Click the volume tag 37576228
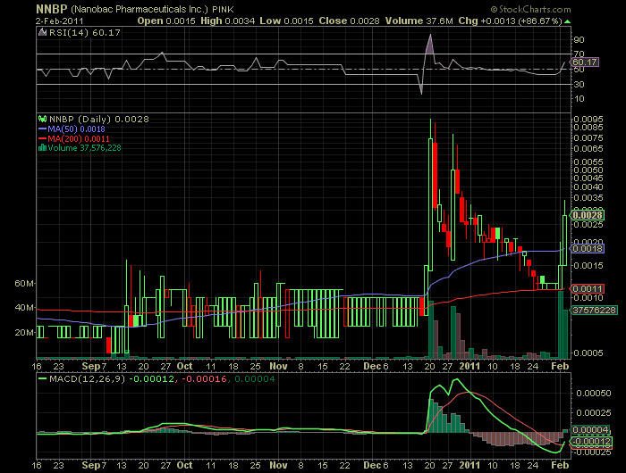Viewport: 626px width, 473px height. click(x=594, y=310)
